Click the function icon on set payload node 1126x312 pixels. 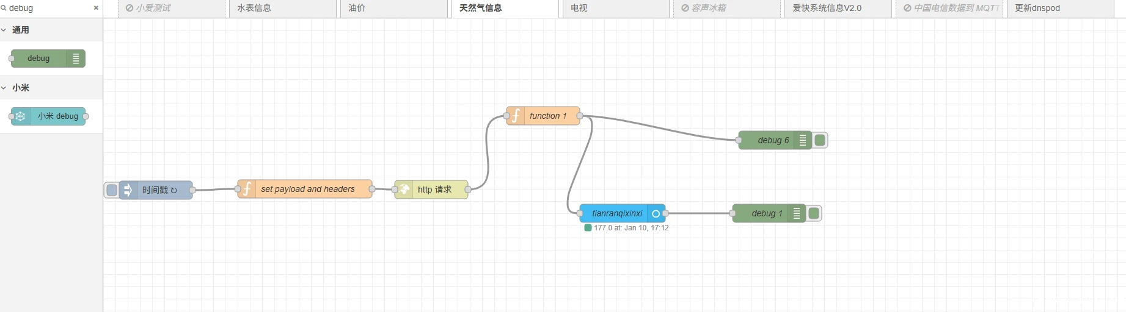pos(247,190)
